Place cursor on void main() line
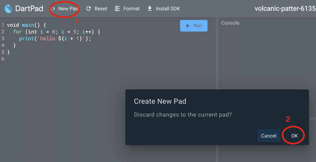Viewport: 316px width, 162px height. pyautogui.click(x=26, y=25)
